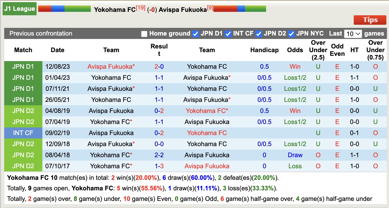Click red Avispa Fukuoka* link in top row

[x=111, y=67]
